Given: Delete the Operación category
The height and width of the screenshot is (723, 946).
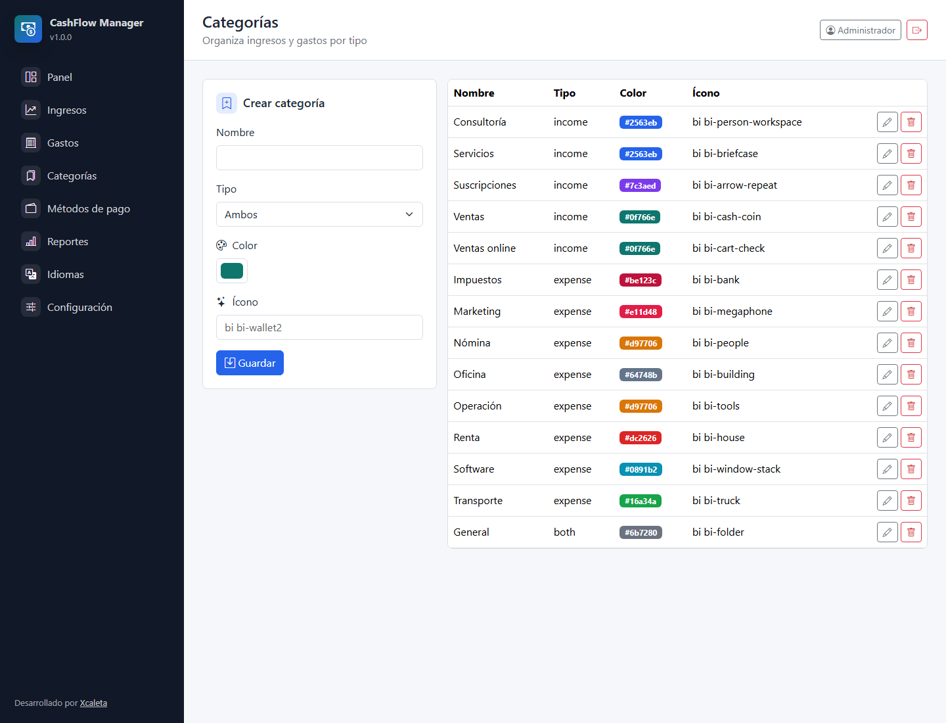Looking at the screenshot, I should coord(911,406).
